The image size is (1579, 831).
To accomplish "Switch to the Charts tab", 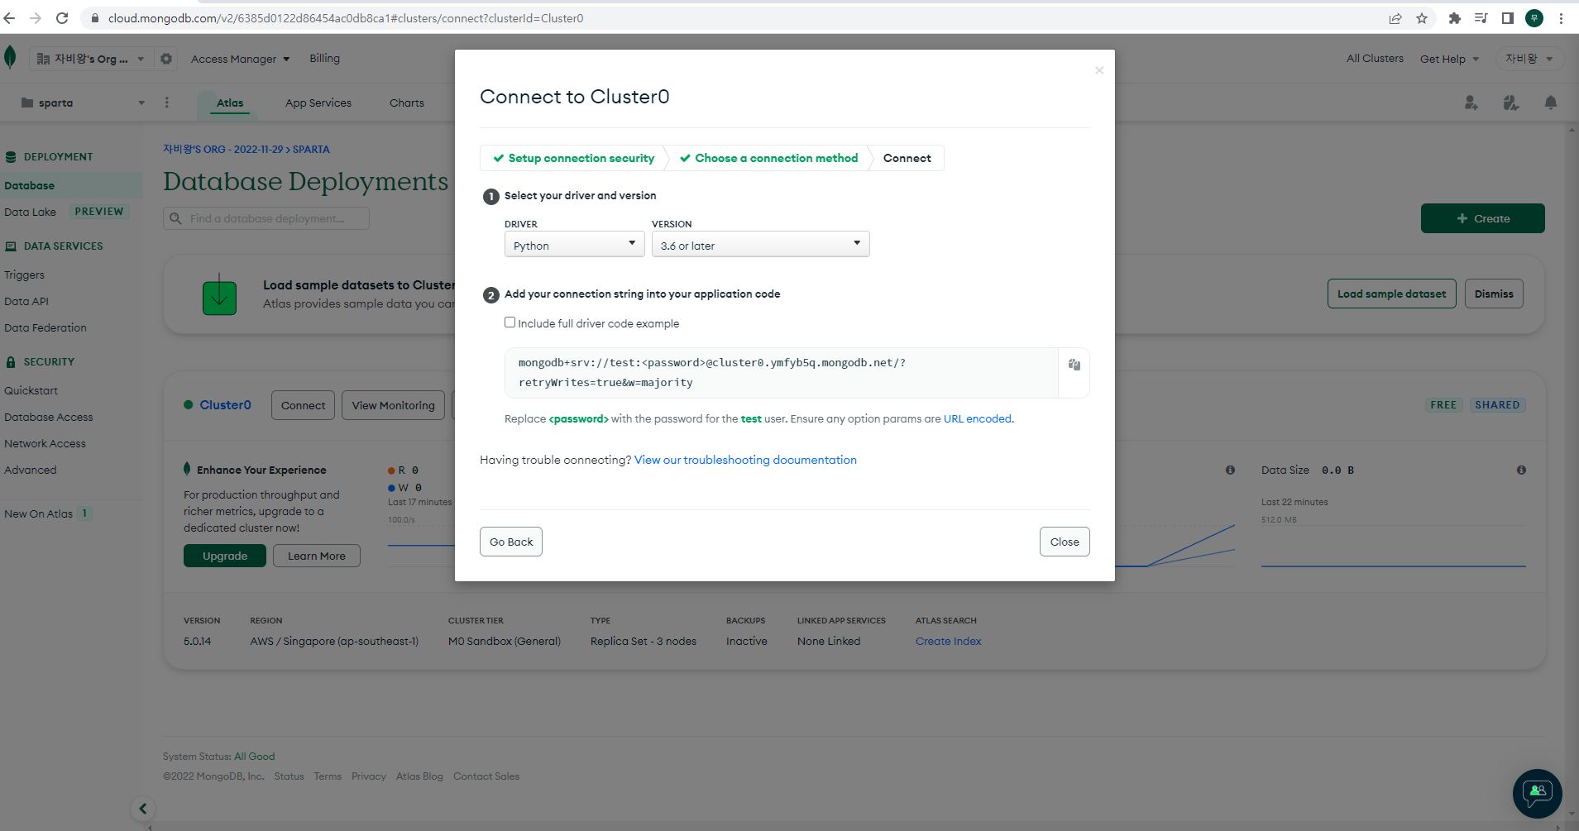I will tap(407, 103).
